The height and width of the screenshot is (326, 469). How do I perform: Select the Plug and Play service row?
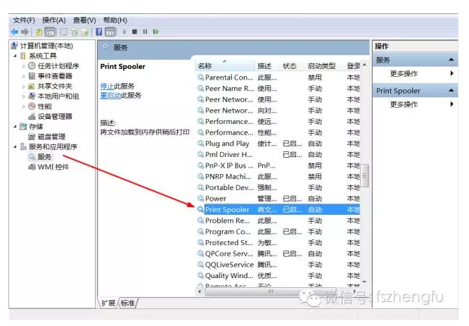(x=227, y=144)
